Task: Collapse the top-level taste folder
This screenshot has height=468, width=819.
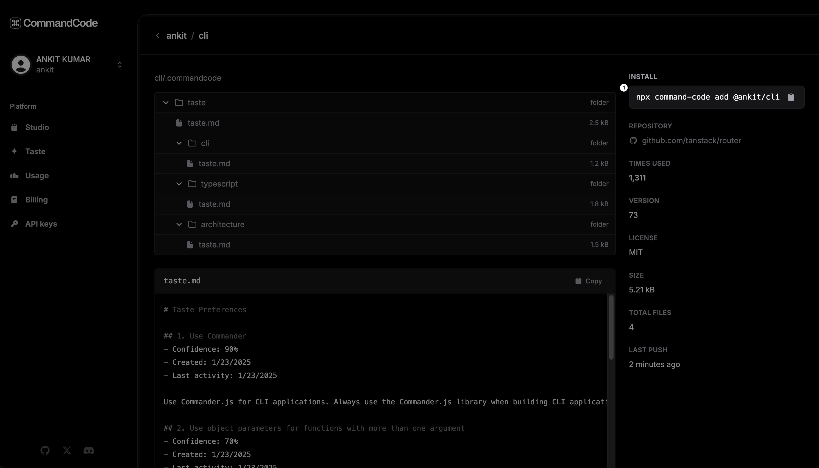Action: [x=166, y=103]
